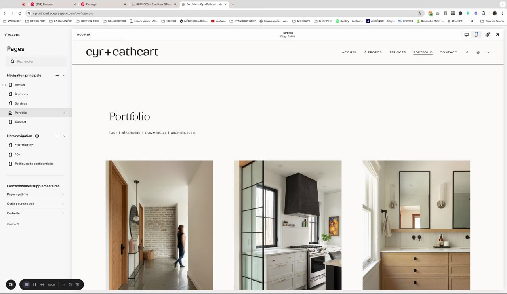
Task: Open site styles paintbrush icon
Action: point(488,35)
